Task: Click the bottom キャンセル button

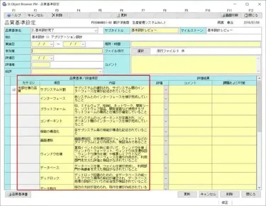Action: tap(208, 194)
